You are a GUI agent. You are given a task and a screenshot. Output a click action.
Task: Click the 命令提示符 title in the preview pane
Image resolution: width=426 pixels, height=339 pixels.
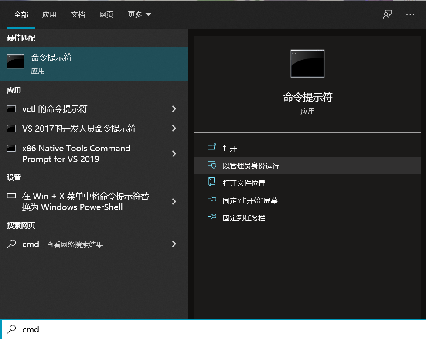(x=307, y=97)
